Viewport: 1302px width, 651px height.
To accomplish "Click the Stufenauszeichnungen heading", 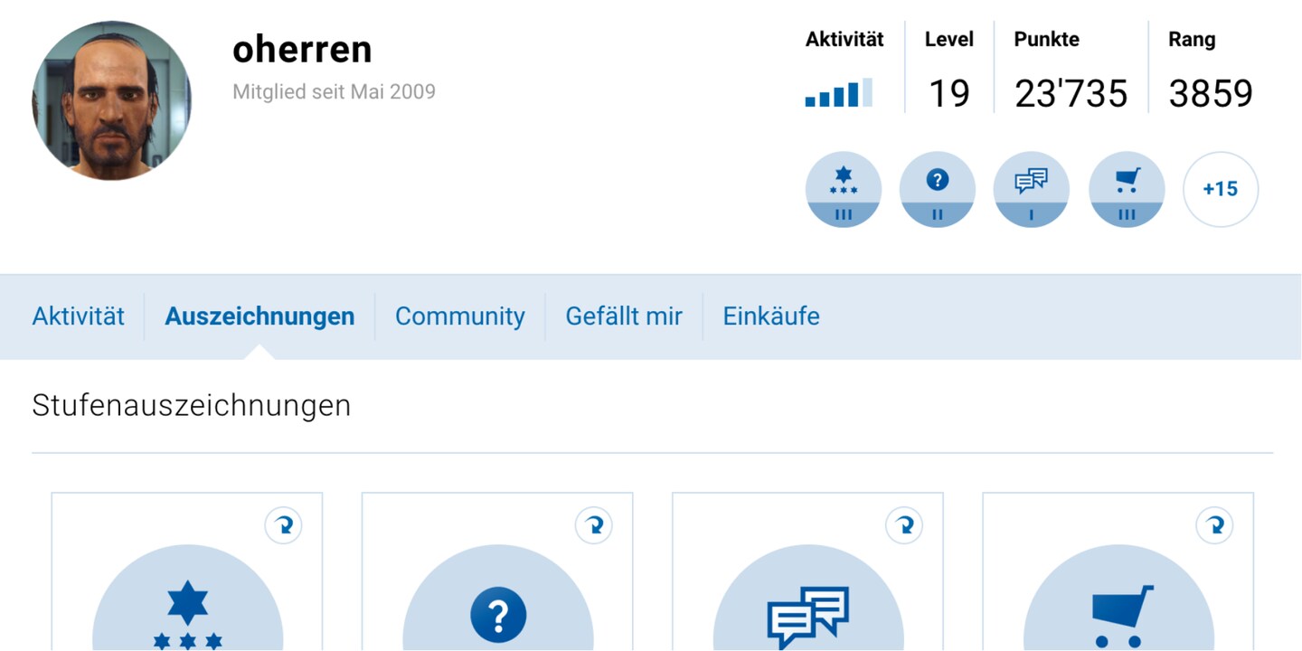I will [x=192, y=406].
